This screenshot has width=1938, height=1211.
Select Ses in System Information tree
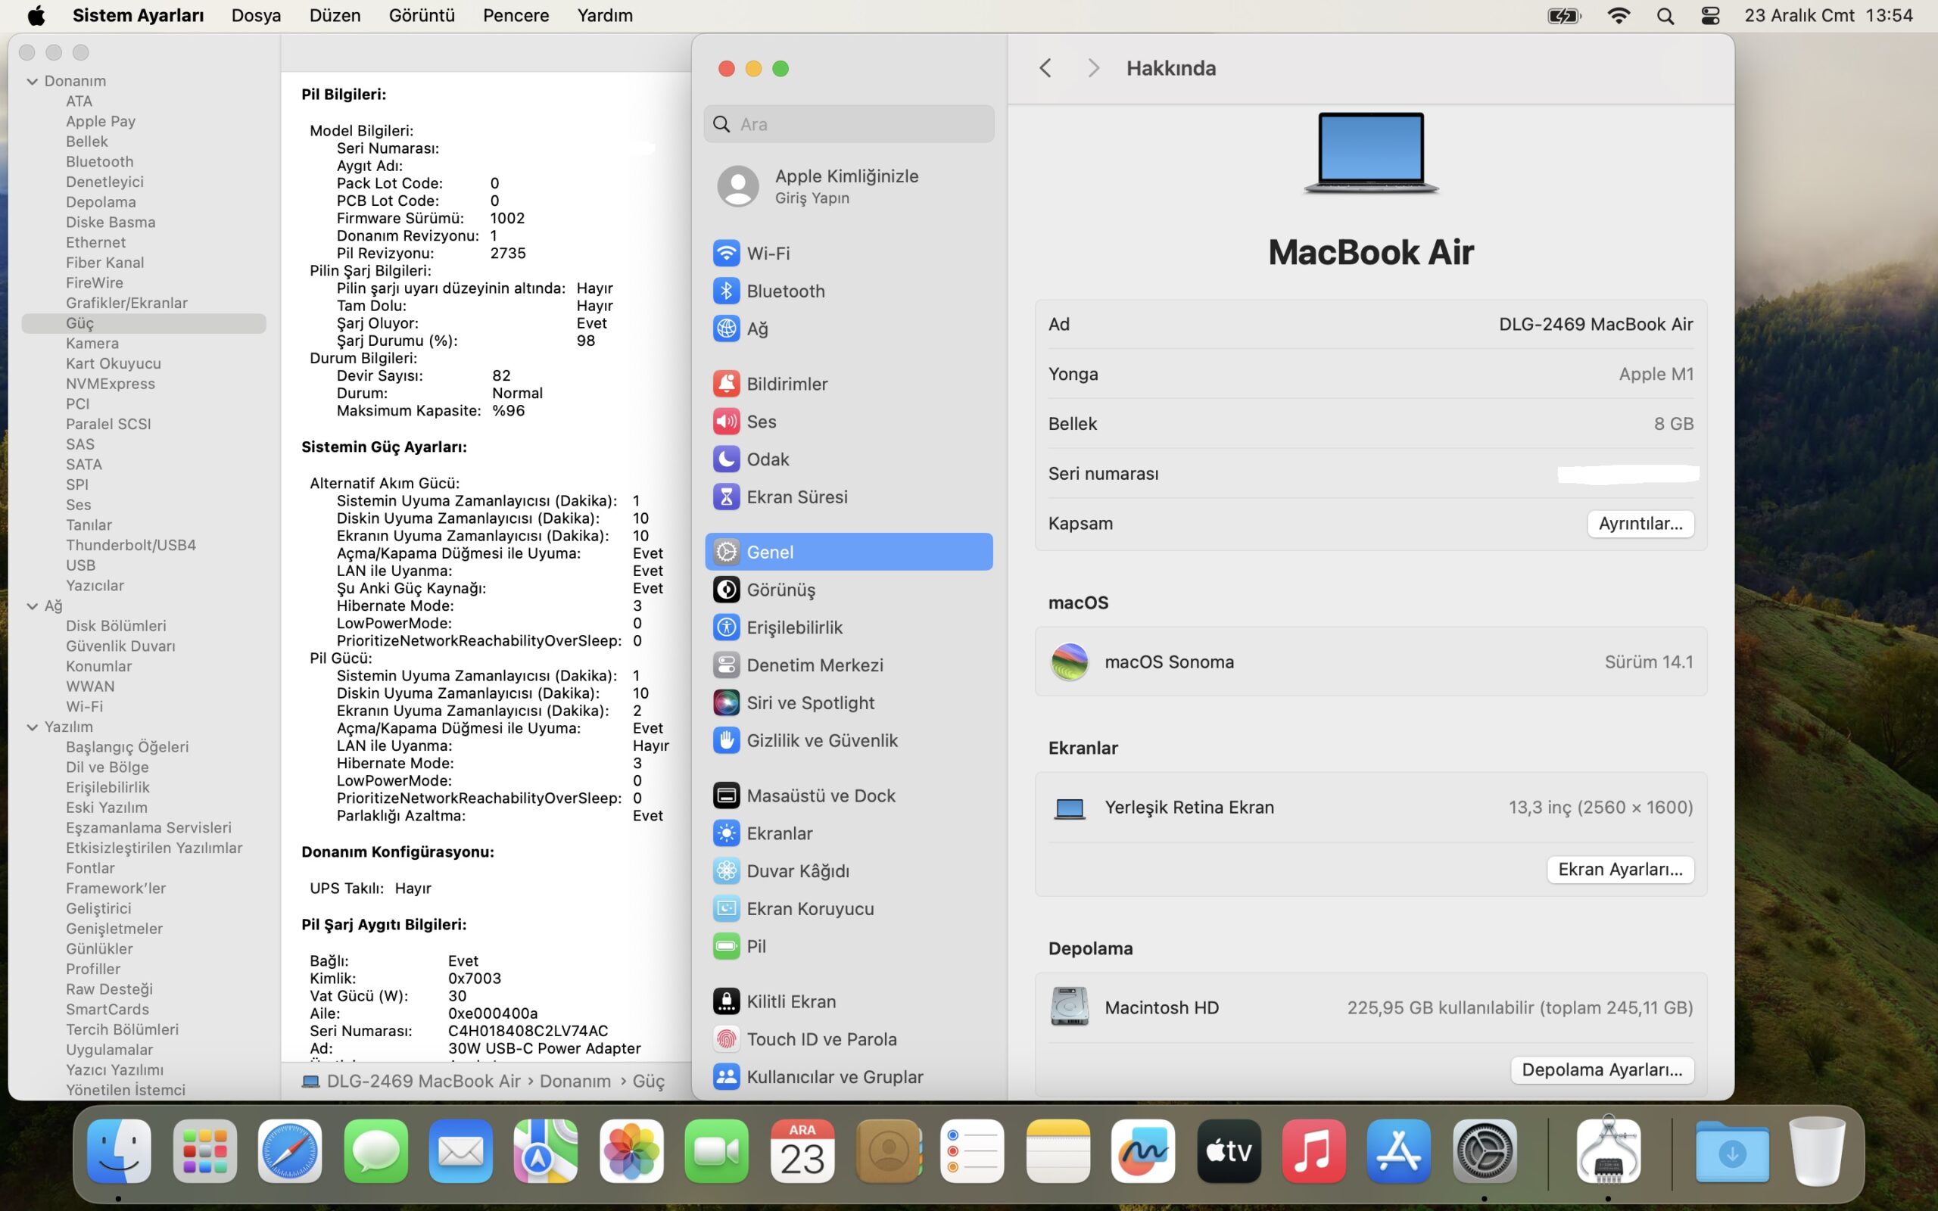(x=79, y=505)
